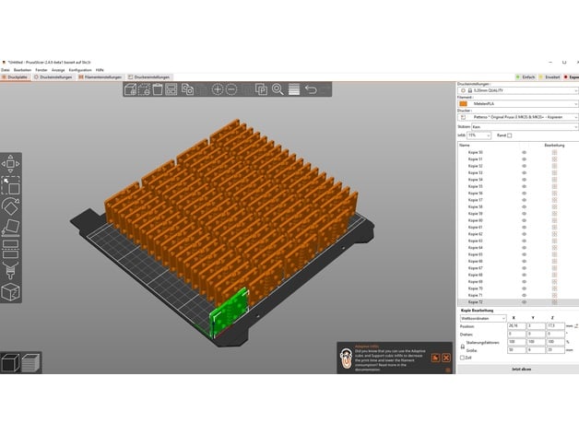Open documentation from hint notification icon
The width and height of the screenshot is (579, 435).
coord(436,358)
